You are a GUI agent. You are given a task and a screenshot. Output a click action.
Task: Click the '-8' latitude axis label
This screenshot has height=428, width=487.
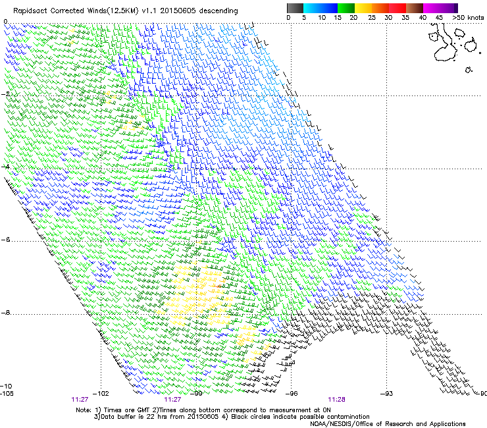(5, 312)
